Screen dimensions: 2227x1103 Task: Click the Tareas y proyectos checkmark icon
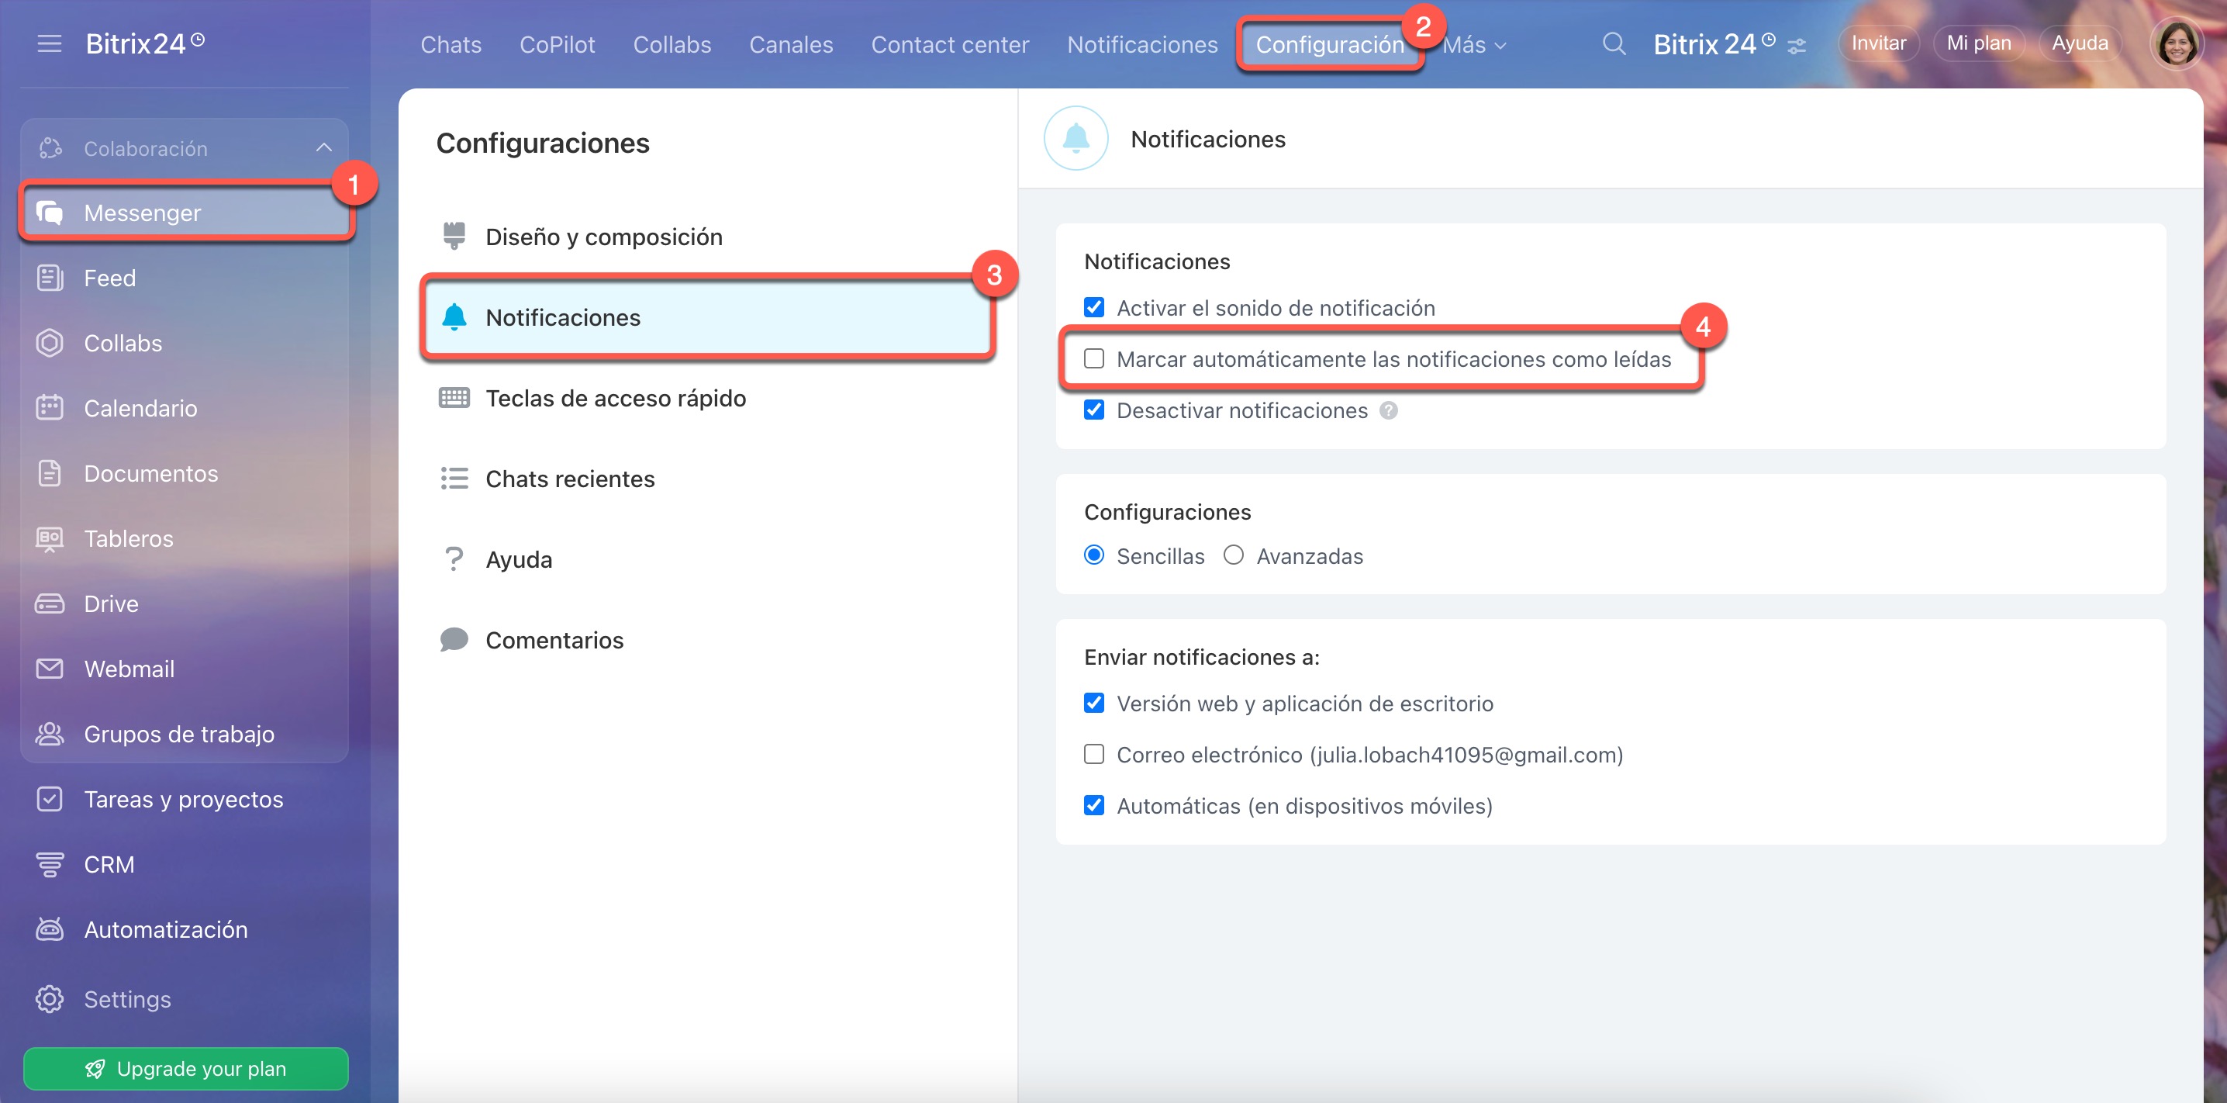coord(50,800)
